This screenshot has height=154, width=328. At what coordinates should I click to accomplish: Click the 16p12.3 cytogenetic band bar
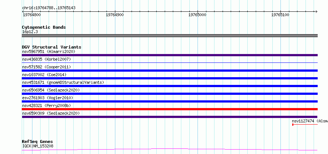click(x=170, y=36)
